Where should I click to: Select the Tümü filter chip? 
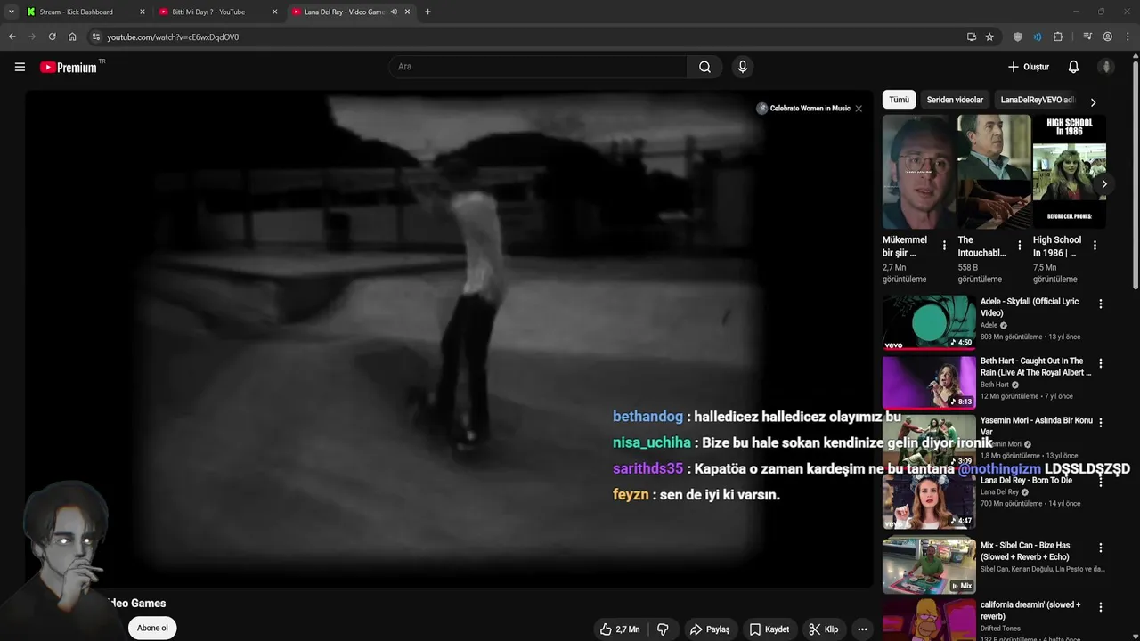[900, 100]
